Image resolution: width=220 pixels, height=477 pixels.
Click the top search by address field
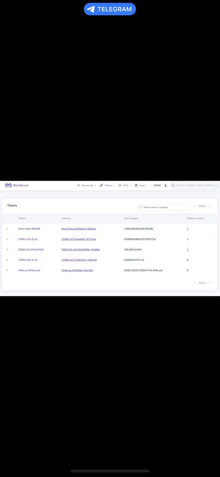point(195,185)
